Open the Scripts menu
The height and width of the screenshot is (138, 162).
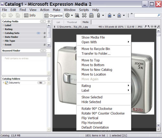click(84, 10)
